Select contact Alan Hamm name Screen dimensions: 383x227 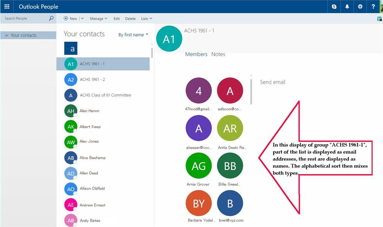pyautogui.click(x=89, y=111)
